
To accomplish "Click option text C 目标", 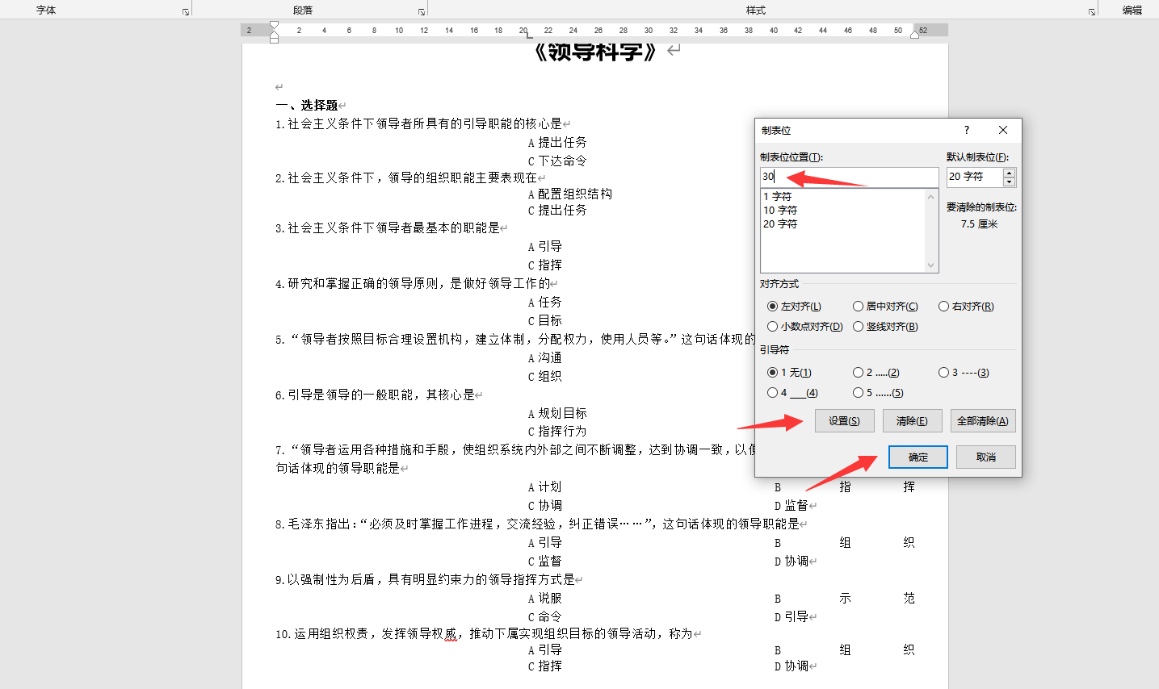I will (544, 321).
